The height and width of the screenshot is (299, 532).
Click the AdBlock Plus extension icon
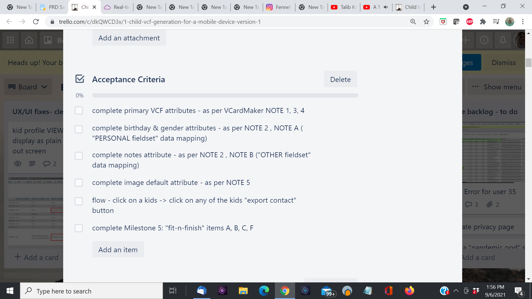click(470, 22)
